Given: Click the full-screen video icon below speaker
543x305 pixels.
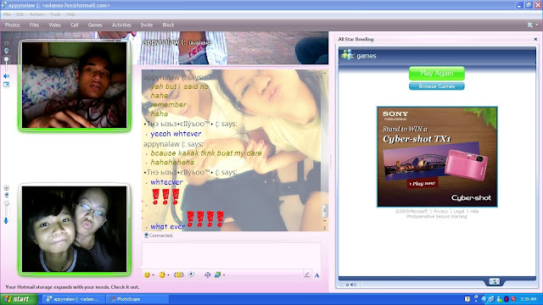Looking at the screenshot, I should click(x=6, y=85).
